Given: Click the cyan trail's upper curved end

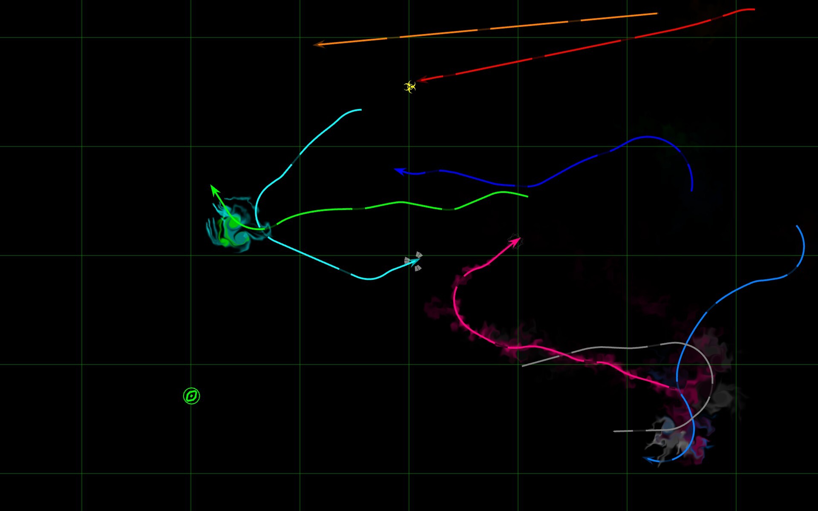Looking at the screenshot, I should [358, 110].
